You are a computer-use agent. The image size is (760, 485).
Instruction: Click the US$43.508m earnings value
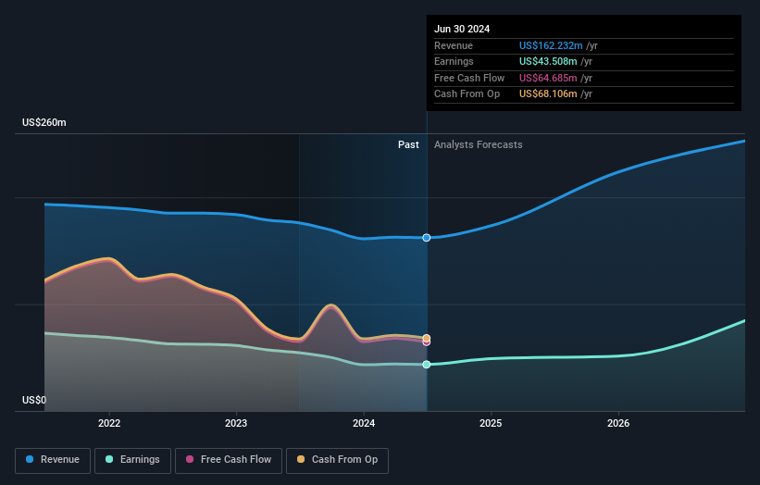(x=548, y=61)
